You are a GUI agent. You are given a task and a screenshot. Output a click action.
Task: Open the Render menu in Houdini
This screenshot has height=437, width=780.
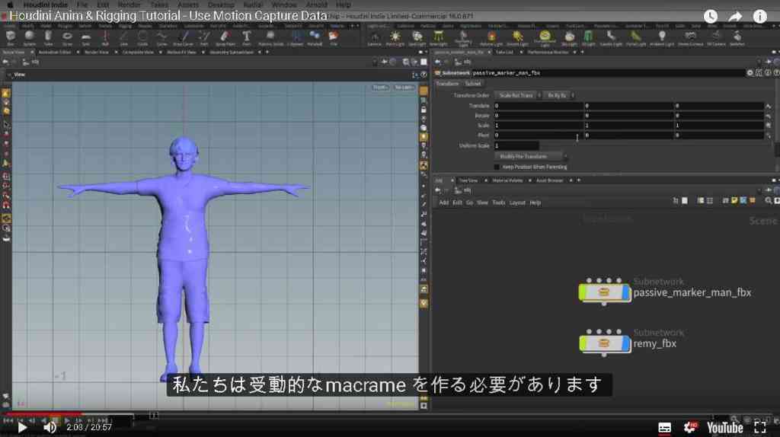pos(129,5)
